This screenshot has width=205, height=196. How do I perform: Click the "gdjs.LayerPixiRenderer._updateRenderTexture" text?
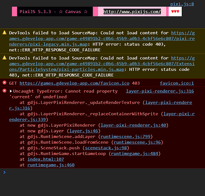pyautogui.click(x=84, y=103)
